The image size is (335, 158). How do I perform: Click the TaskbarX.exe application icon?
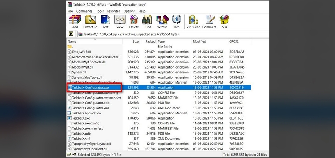[x=69, y=118]
